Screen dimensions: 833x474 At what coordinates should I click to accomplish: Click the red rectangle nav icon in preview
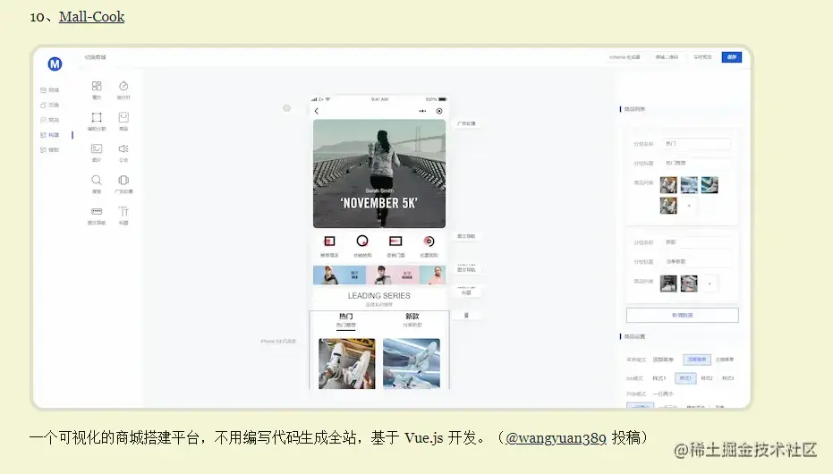[395, 241]
